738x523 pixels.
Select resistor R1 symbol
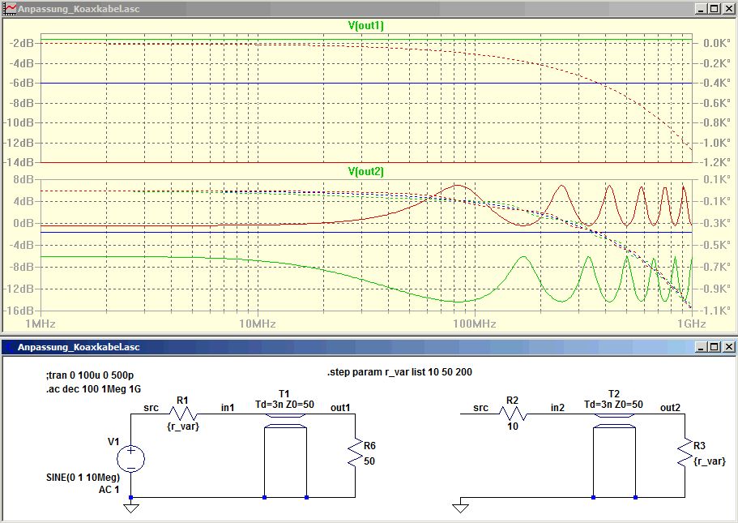pos(182,414)
